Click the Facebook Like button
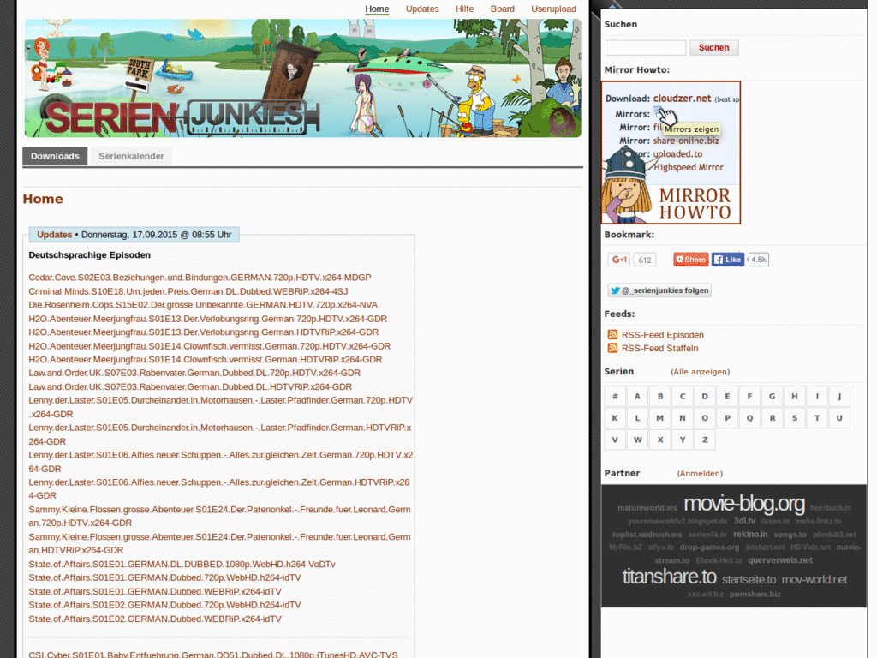Screen dimensions: 877x658 pyautogui.click(x=728, y=260)
